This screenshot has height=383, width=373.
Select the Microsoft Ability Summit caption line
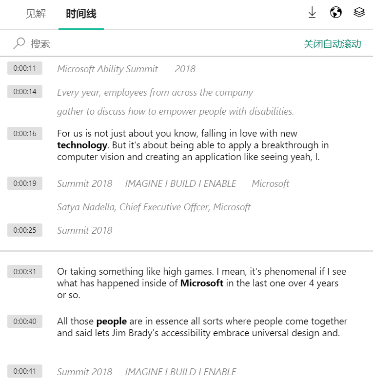click(x=126, y=69)
